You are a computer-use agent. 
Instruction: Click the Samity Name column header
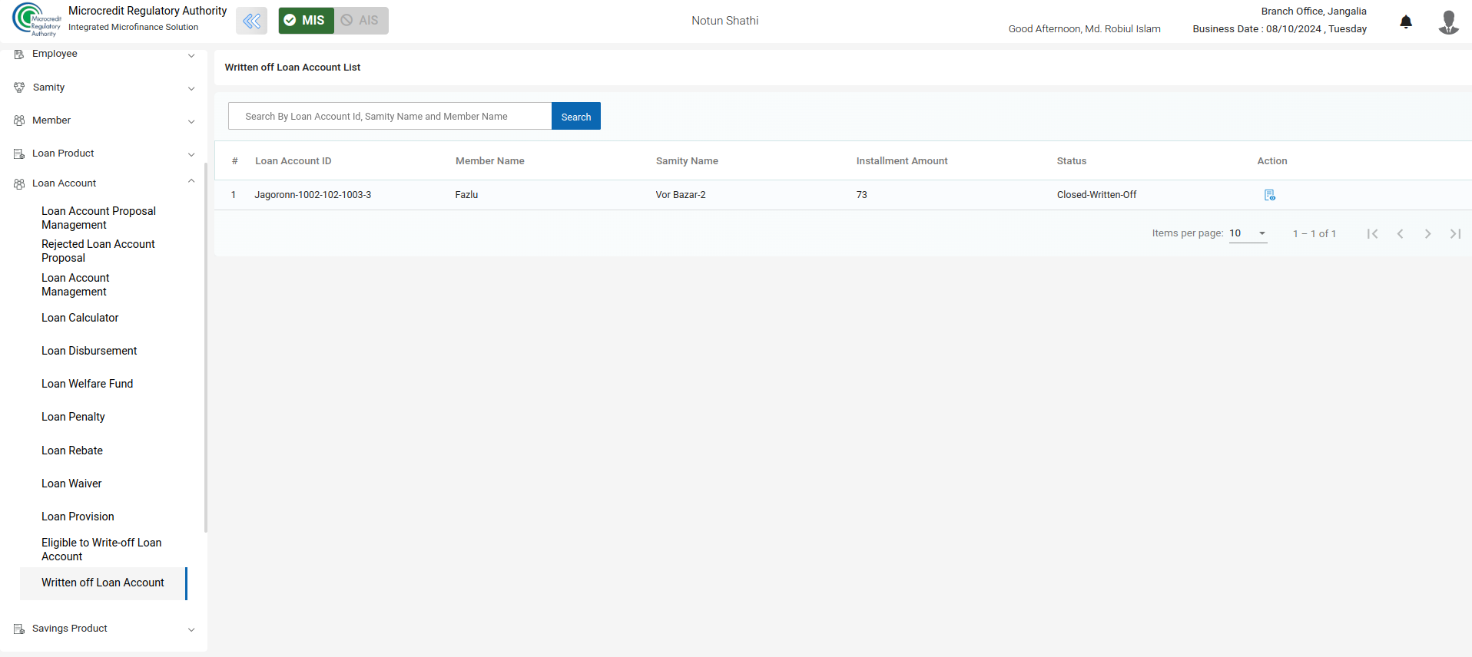687,161
